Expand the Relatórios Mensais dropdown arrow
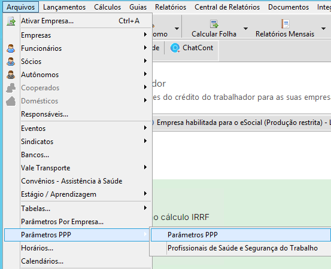This screenshot has height=269, width=331. (323, 29)
